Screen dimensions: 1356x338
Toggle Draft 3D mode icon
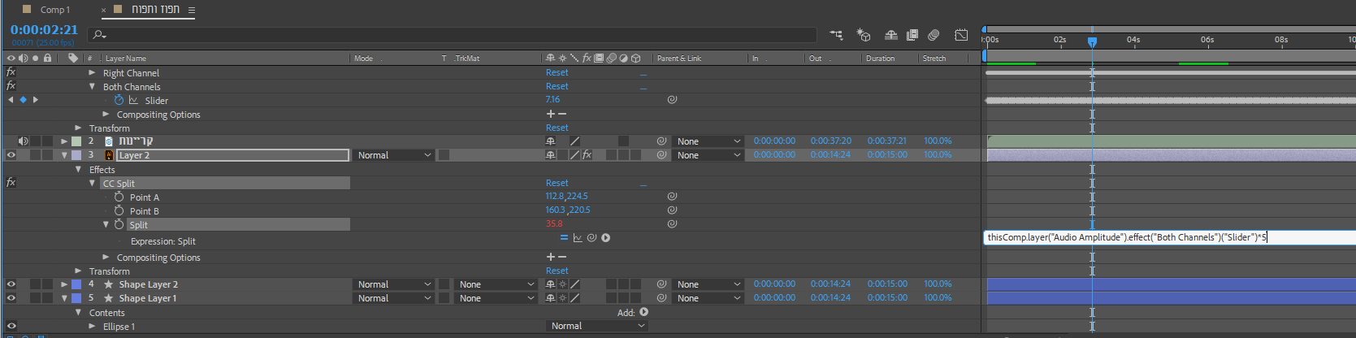(864, 35)
